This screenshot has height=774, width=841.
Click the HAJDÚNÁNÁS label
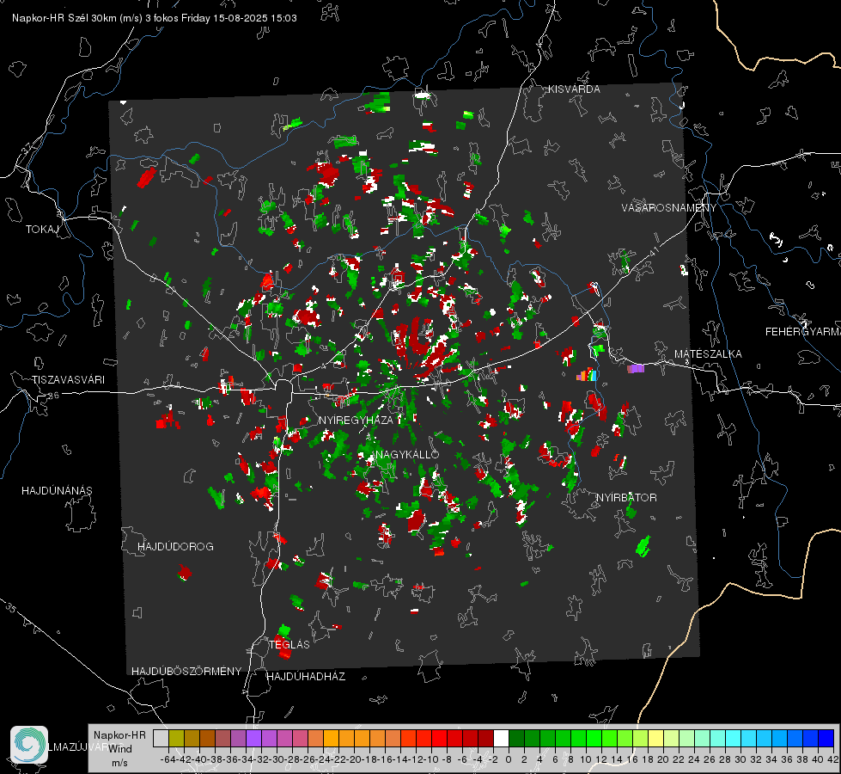[57, 491]
